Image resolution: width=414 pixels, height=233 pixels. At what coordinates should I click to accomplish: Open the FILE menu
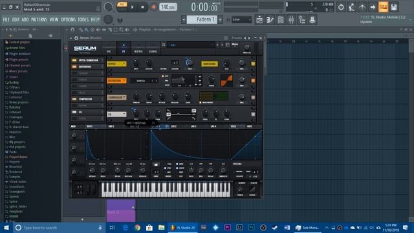point(6,19)
